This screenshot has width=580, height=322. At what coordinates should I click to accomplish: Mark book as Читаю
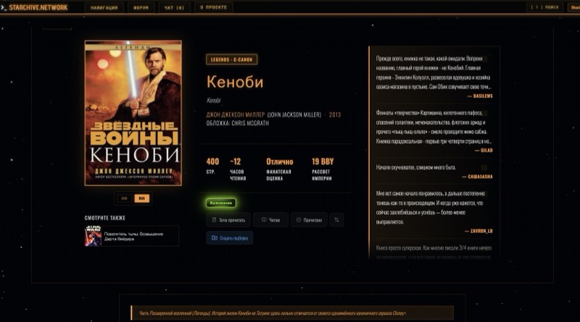[x=270, y=220]
